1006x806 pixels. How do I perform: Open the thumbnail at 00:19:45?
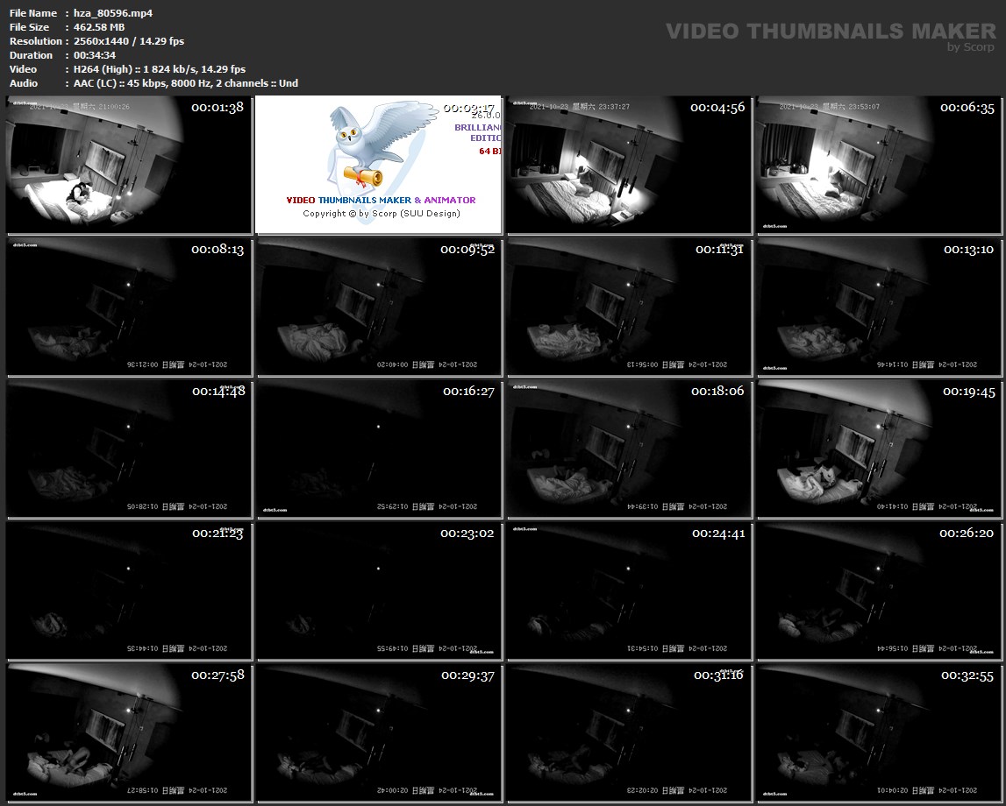(x=879, y=449)
